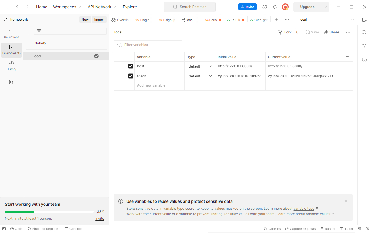Viewport: 371px width, 233px height.
Task: Click the Invite link in team panel
Action: (100, 219)
